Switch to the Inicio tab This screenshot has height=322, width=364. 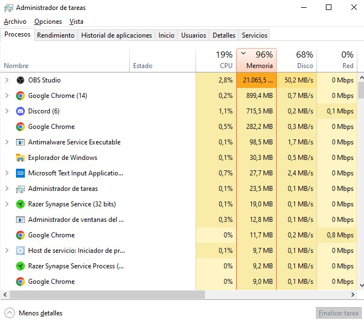coord(166,35)
